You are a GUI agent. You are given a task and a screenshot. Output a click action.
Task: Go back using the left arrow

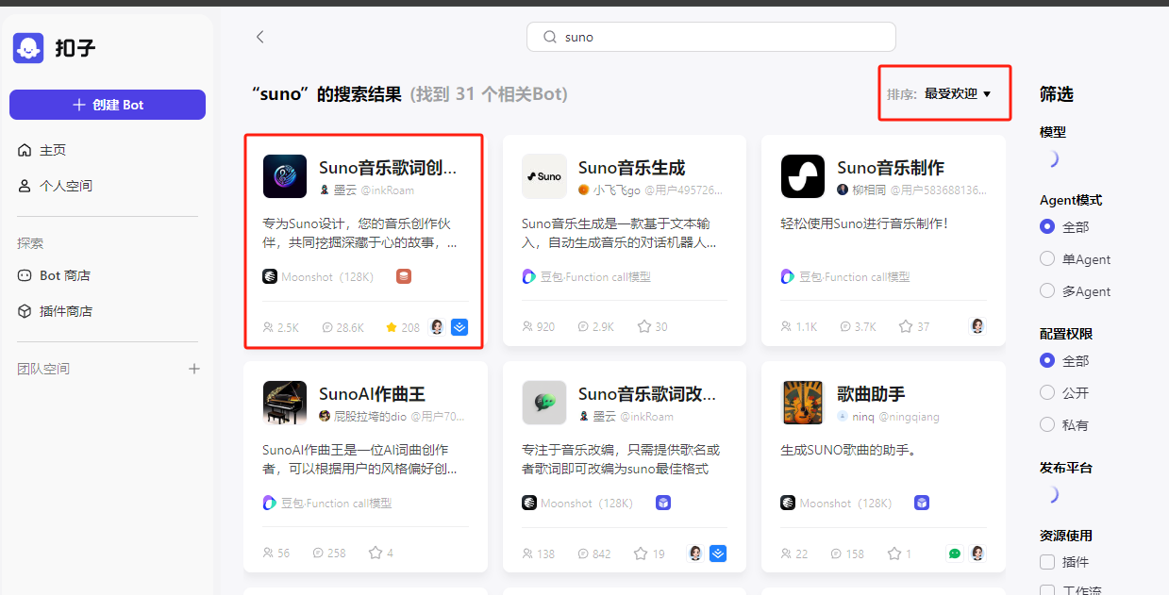point(260,37)
